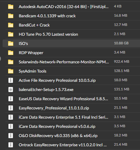The image size is (140, 150).
Task: Click the 131.1 MB size value
Action: pyautogui.click(x=122, y=89)
